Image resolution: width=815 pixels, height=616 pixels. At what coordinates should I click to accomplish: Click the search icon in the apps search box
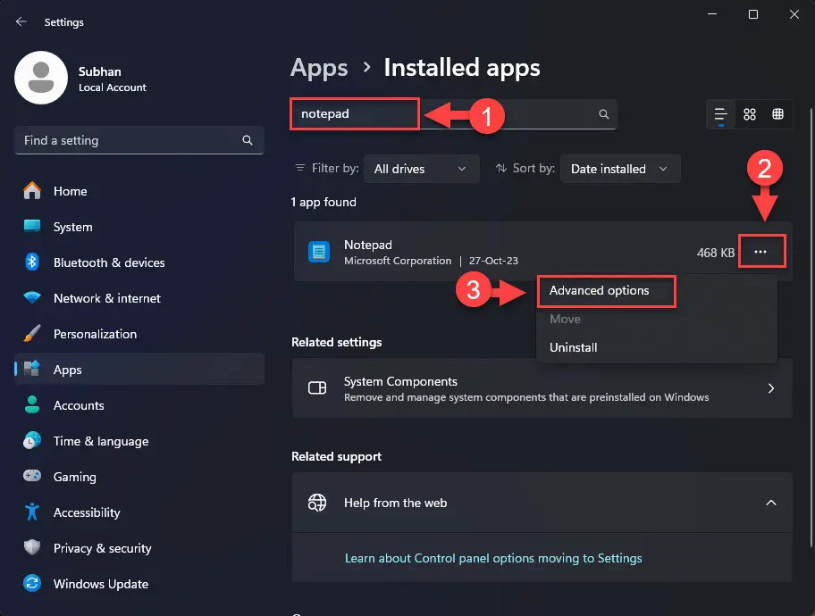603,113
